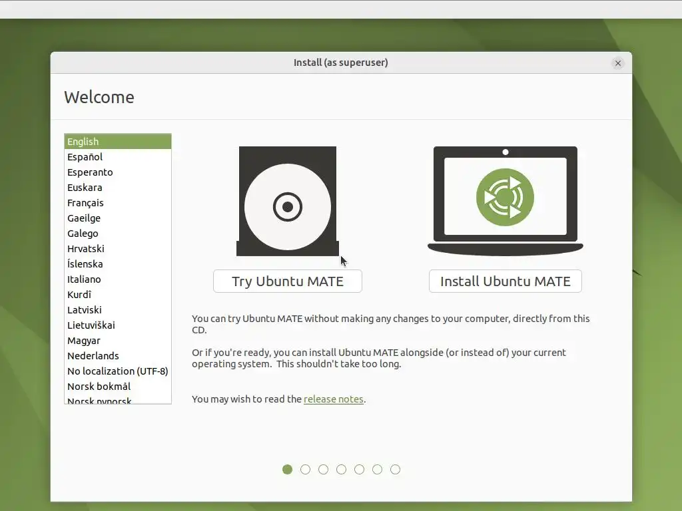This screenshot has width=682, height=511.
Task: Select Galego in the language list
Action: pos(118,234)
